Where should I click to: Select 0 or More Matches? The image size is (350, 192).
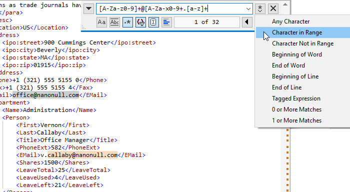[x=302, y=109]
